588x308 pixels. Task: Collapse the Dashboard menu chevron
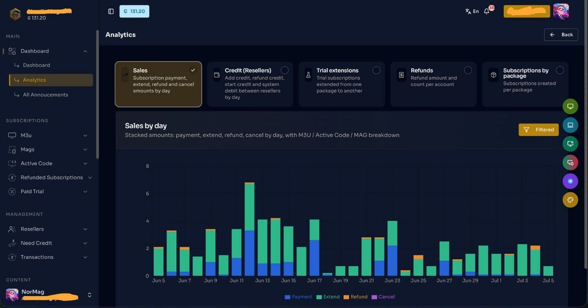[x=85, y=51]
